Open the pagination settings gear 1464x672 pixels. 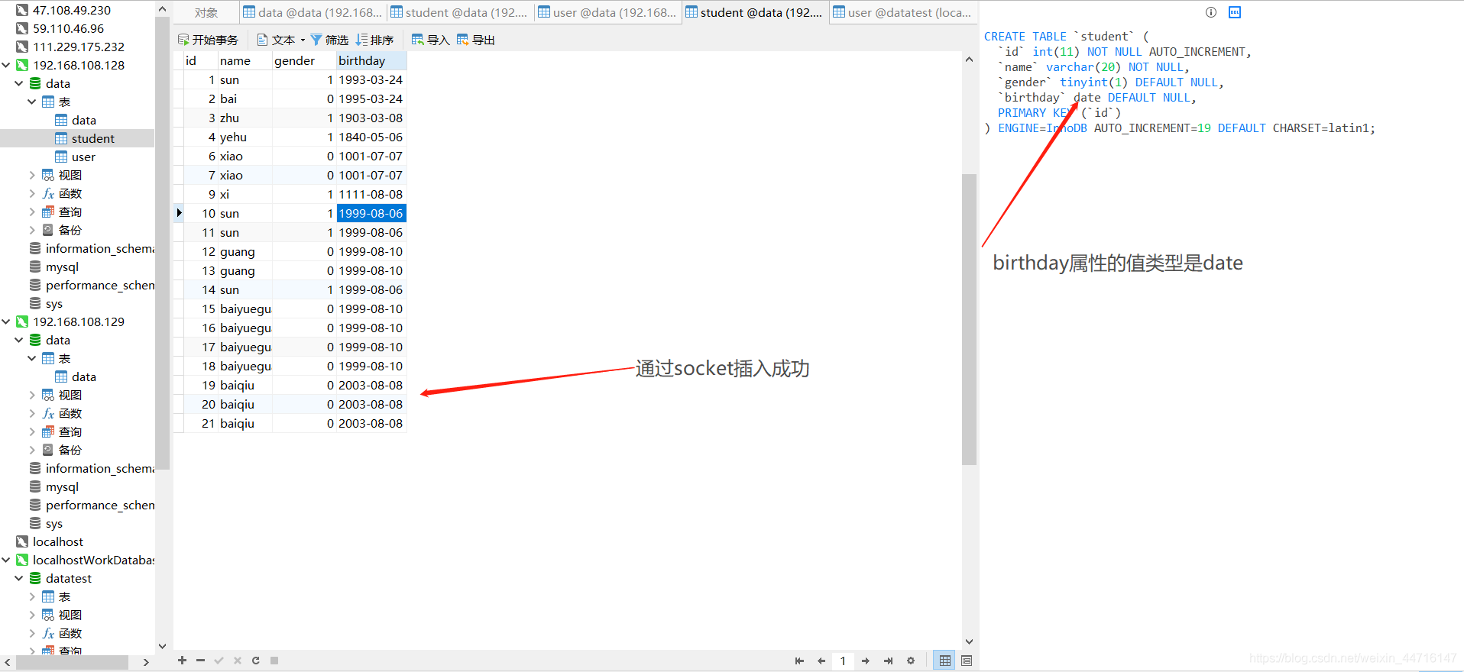coord(911,661)
